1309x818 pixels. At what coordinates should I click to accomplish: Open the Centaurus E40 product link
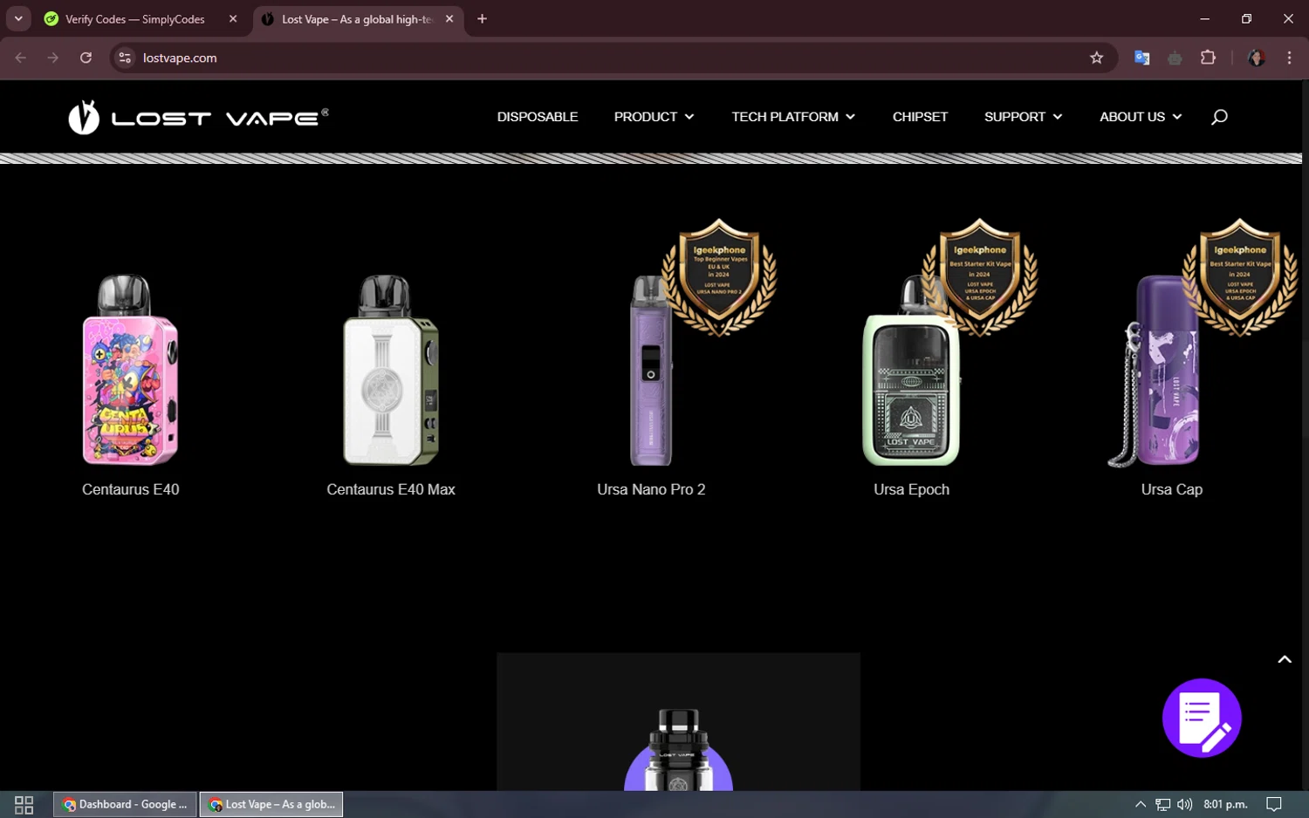pyautogui.click(x=131, y=490)
